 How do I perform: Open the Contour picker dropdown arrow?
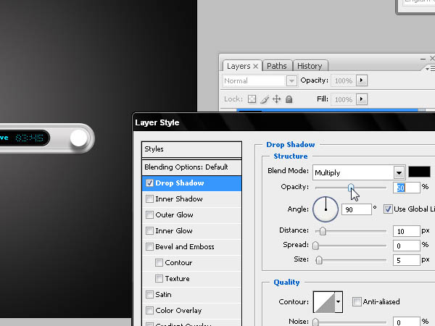click(x=339, y=302)
